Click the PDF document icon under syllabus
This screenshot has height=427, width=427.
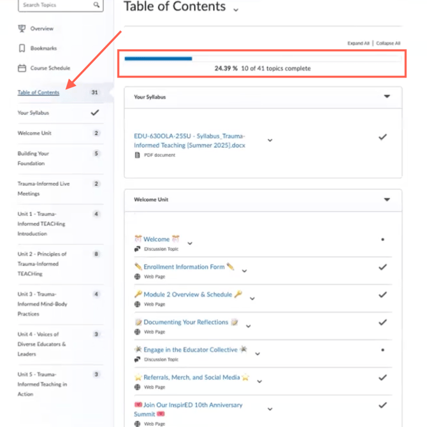pos(137,155)
